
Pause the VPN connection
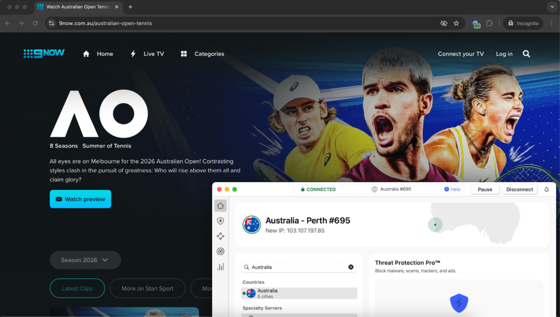pyautogui.click(x=485, y=189)
